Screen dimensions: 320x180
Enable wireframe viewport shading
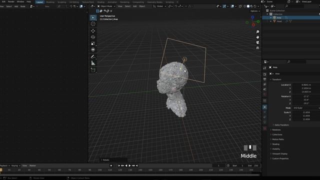[245, 6]
